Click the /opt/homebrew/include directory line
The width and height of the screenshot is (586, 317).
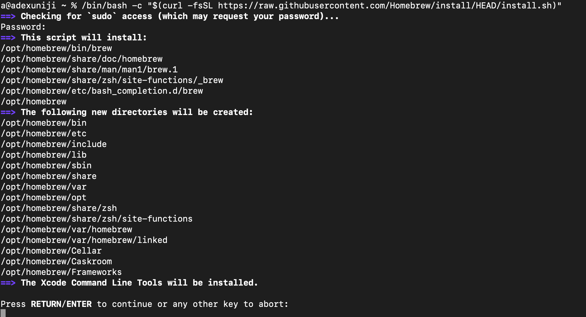coord(54,144)
